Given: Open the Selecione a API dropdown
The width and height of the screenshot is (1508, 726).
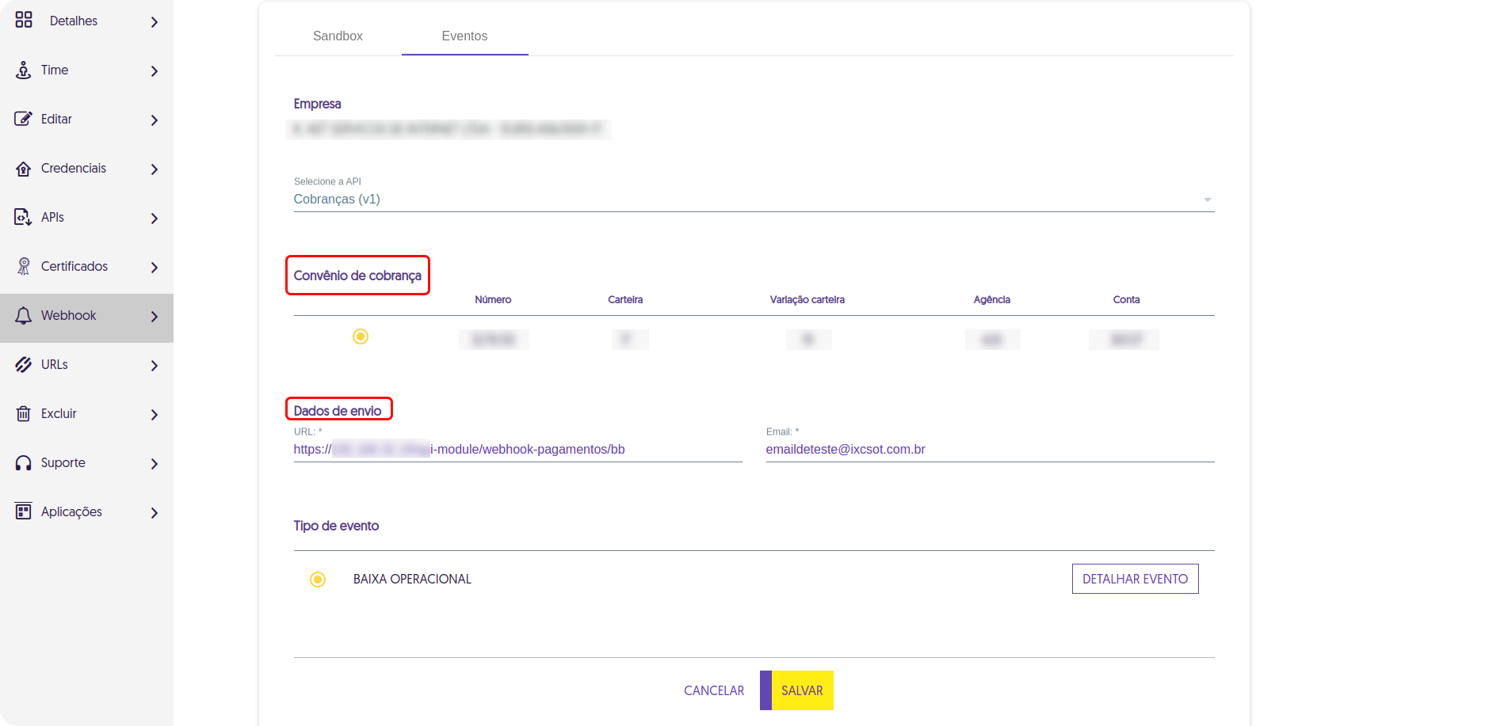Looking at the screenshot, I should 753,200.
